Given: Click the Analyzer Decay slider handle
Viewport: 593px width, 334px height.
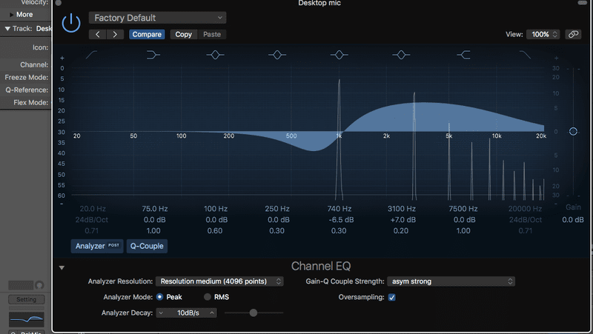Looking at the screenshot, I should 254,313.
